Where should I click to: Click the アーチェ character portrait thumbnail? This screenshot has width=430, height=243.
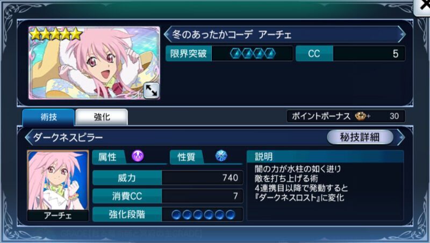pos(58,185)
